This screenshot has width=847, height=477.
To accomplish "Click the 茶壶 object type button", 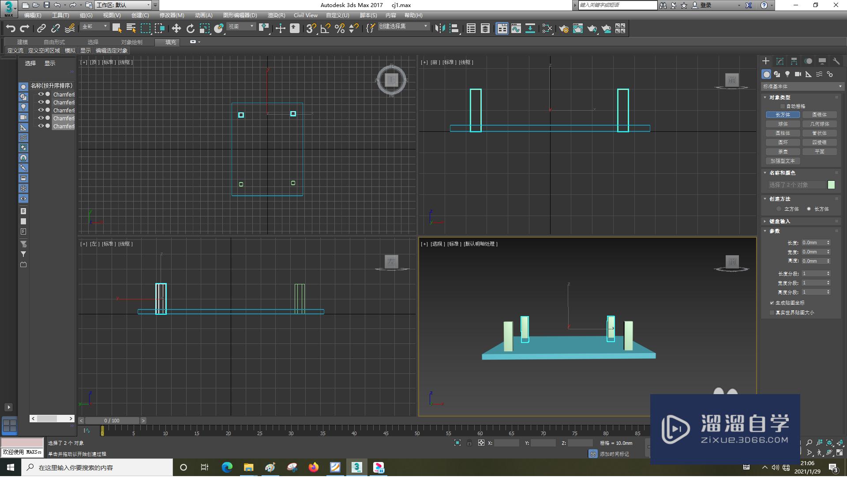I will 783,152.
